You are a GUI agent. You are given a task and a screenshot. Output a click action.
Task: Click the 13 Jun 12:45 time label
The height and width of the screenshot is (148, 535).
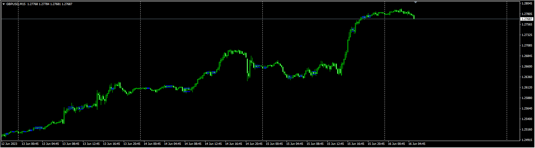[x=91, y=144]
